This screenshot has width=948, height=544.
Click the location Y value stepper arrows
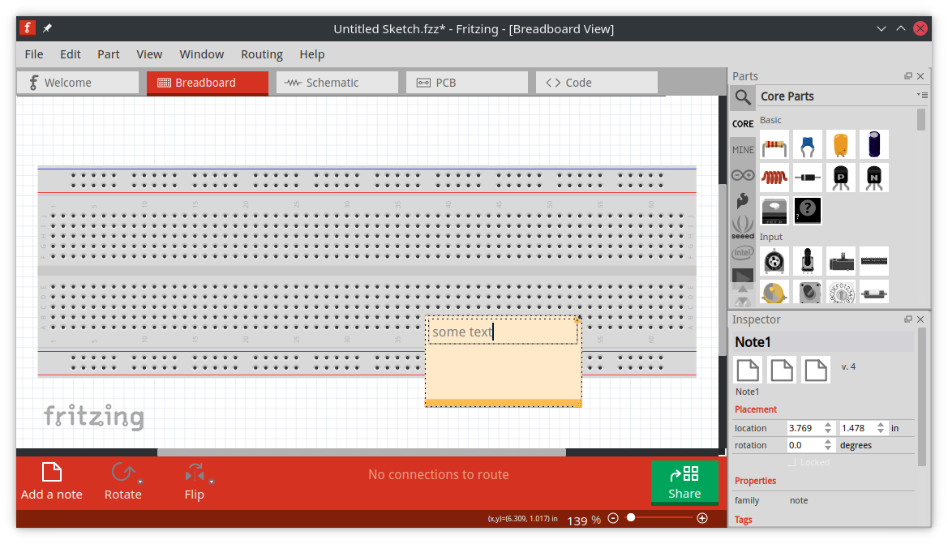[x=881, y=428]
